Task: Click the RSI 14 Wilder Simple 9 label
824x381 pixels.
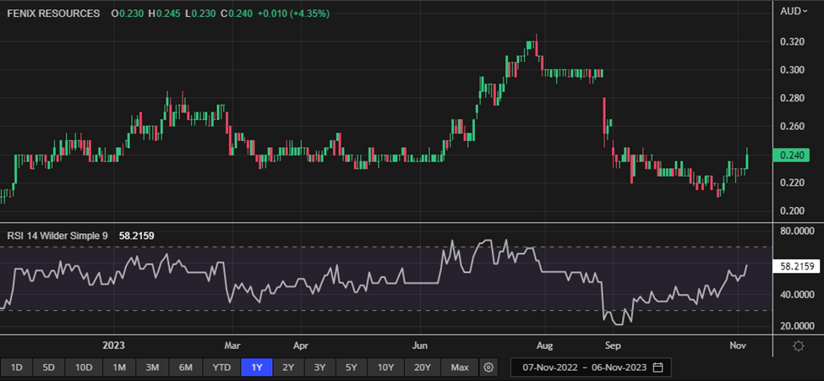Action: pos(57,236)
